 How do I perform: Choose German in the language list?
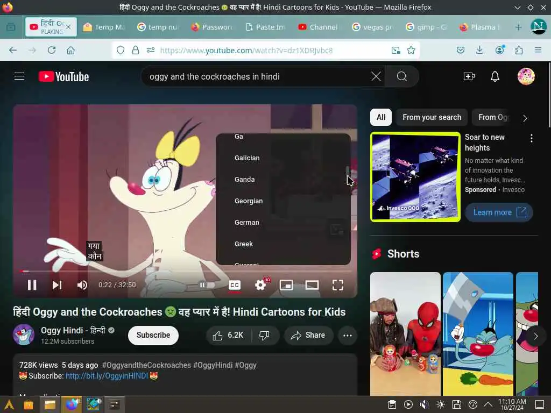246,222
